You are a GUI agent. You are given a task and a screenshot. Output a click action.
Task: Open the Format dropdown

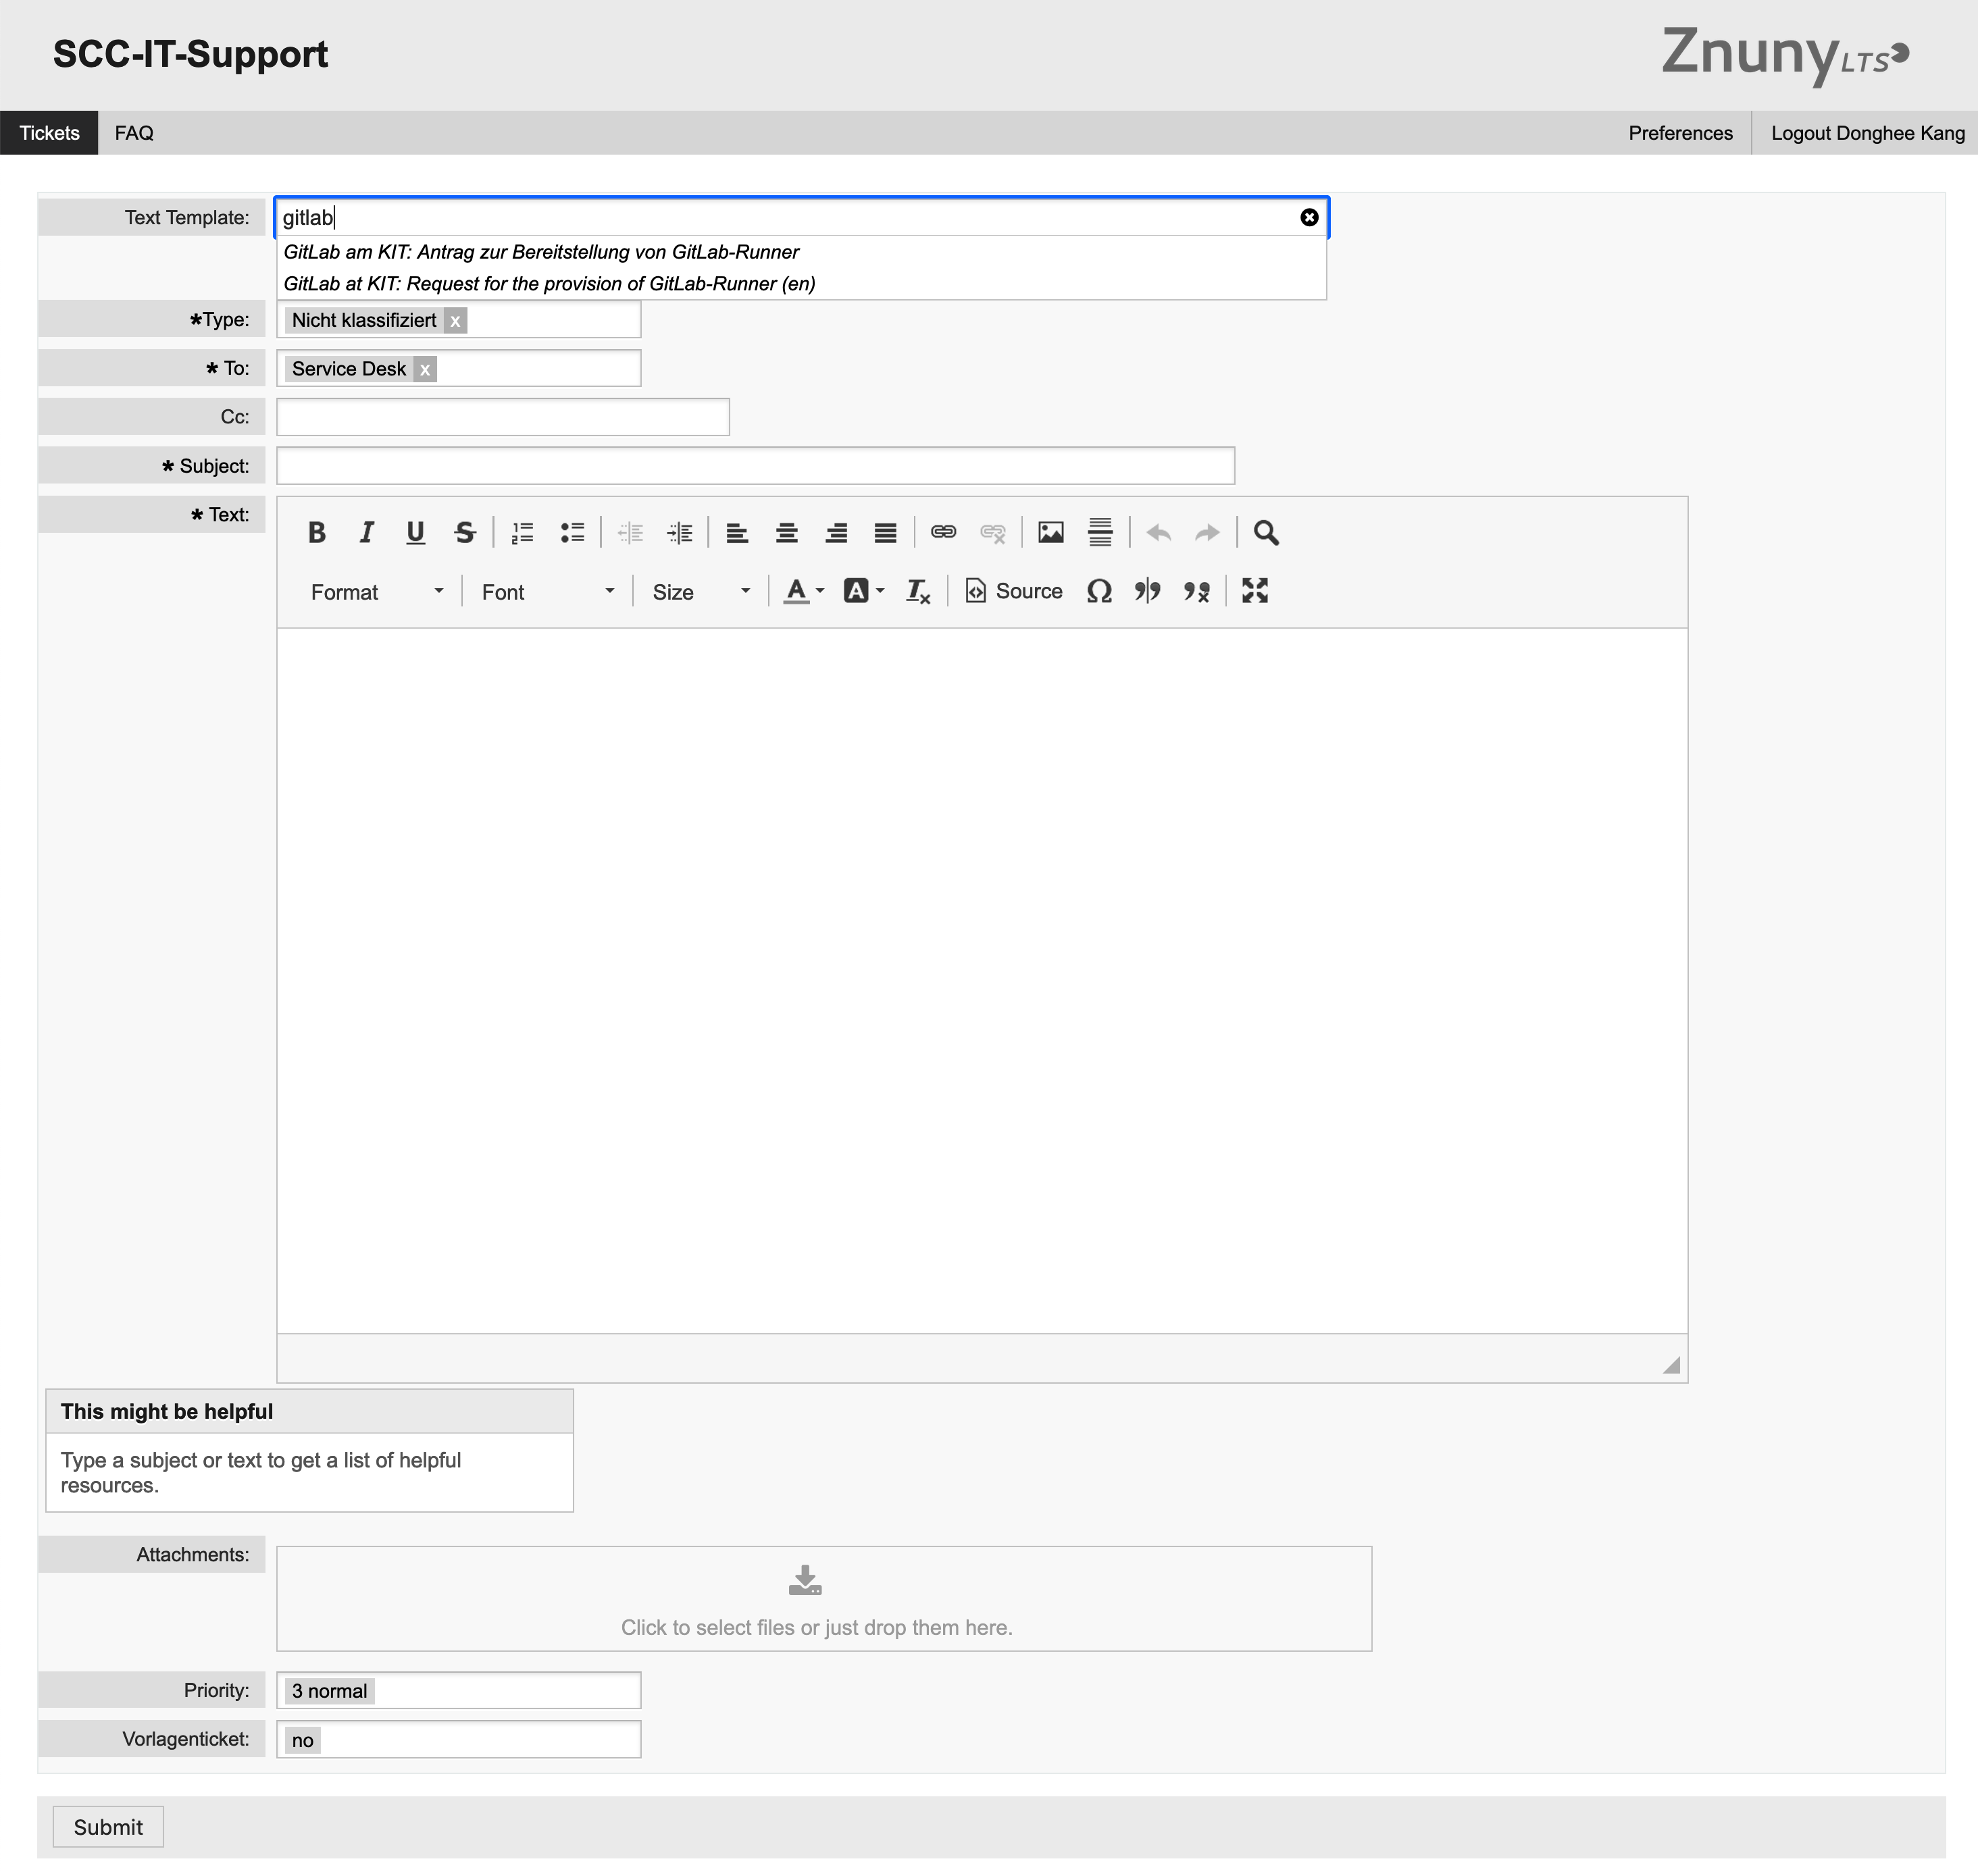click(x=376, y=592)
